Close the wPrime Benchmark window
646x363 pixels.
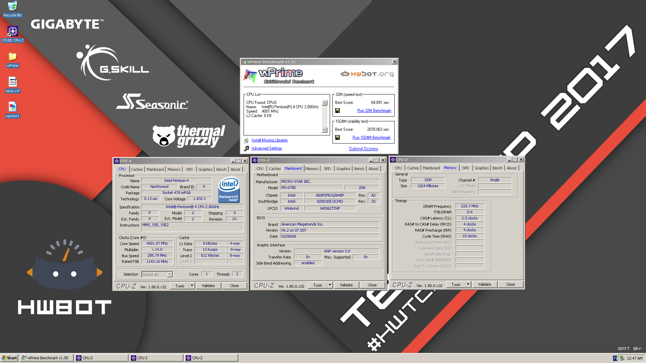click(x=394, y=62)
